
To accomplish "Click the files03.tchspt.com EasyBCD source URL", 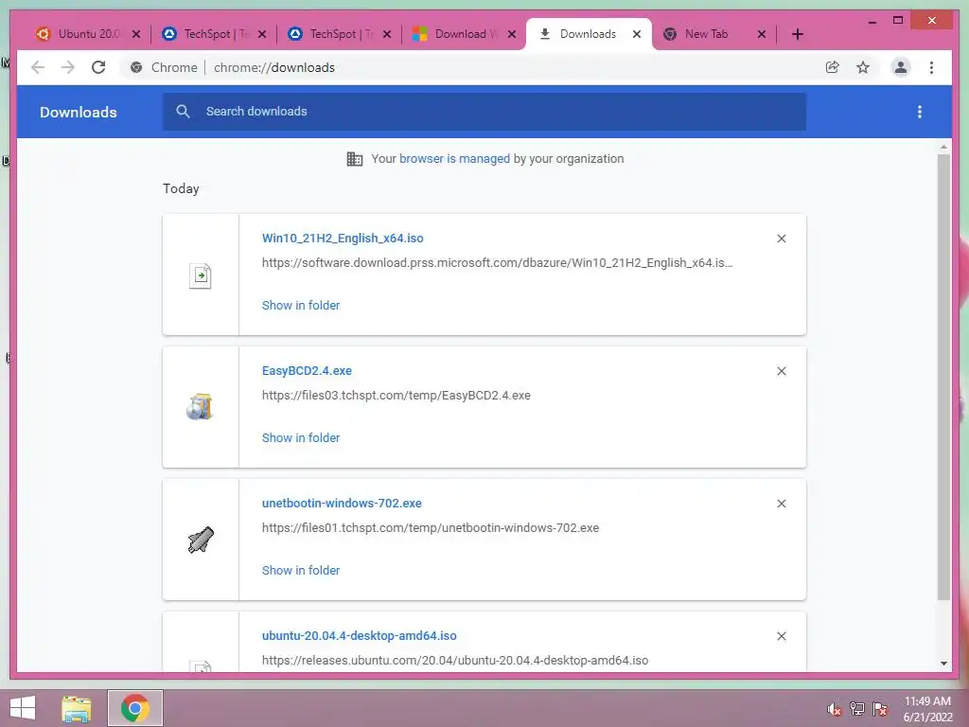I will (x=396, y=396).
